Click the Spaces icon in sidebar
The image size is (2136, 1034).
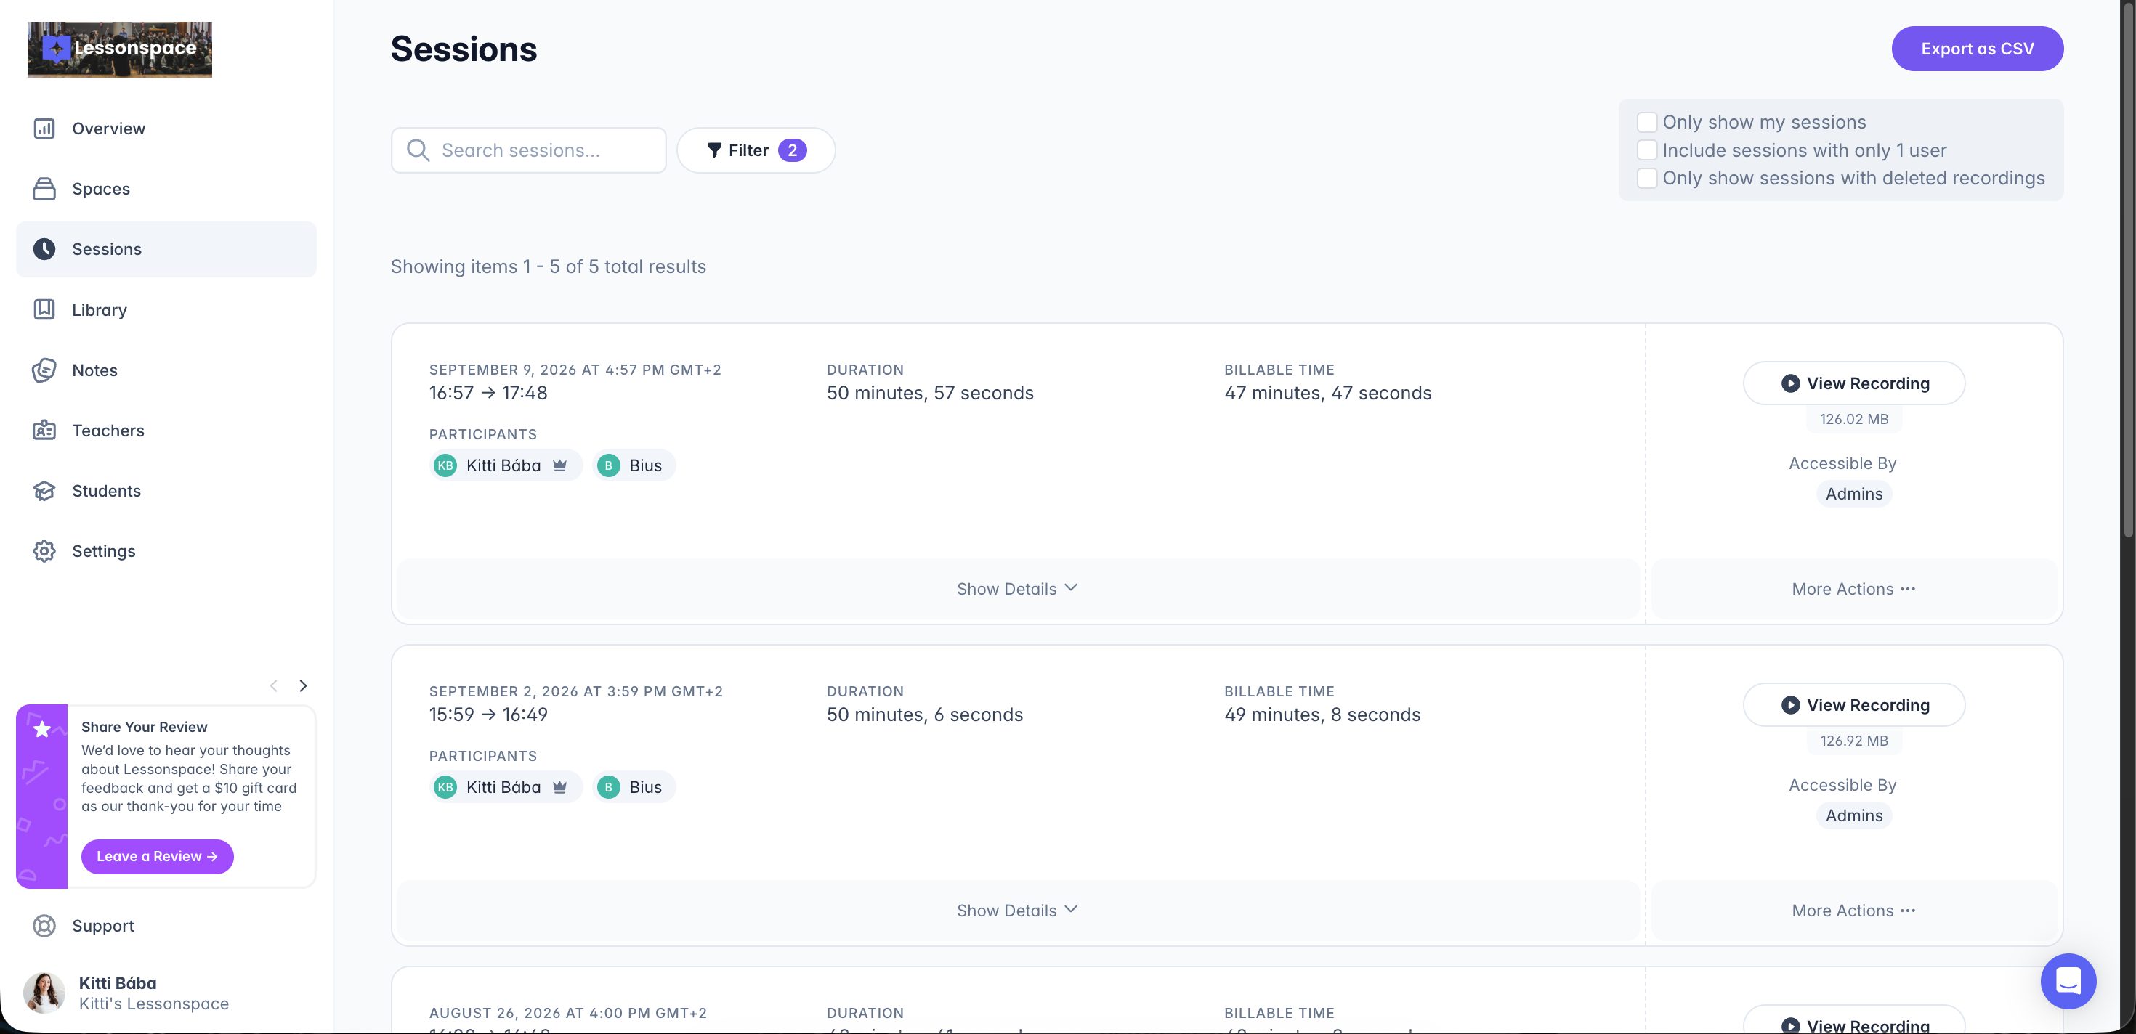coord(44,189)
